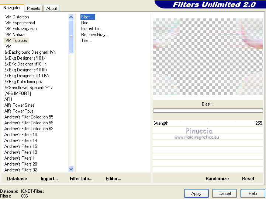Select Andrew's Filter Collection 55
The width and height of the screenshot is (266, 199).
tap(29, 117)
